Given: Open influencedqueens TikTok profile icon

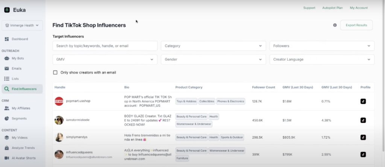Looking at the screenshot, I should [363, 155].
